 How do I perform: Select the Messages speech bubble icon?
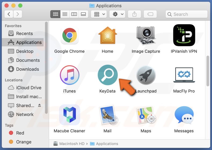click(x=184, y=115)
